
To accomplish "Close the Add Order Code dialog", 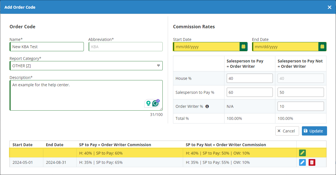I will pyautogui.click(x=329, y=7).
